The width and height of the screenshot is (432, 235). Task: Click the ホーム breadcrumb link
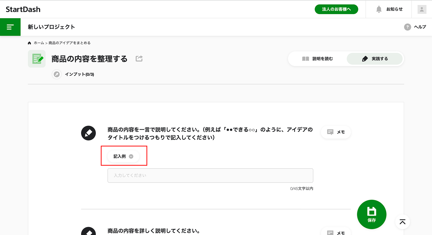coord(39,43)
